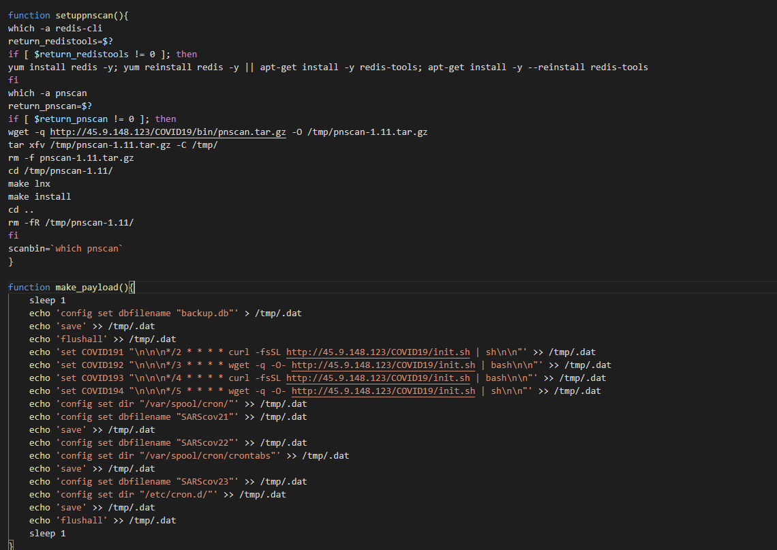
Task: Click the 'make lnx' line
Action: click(29, 183)
